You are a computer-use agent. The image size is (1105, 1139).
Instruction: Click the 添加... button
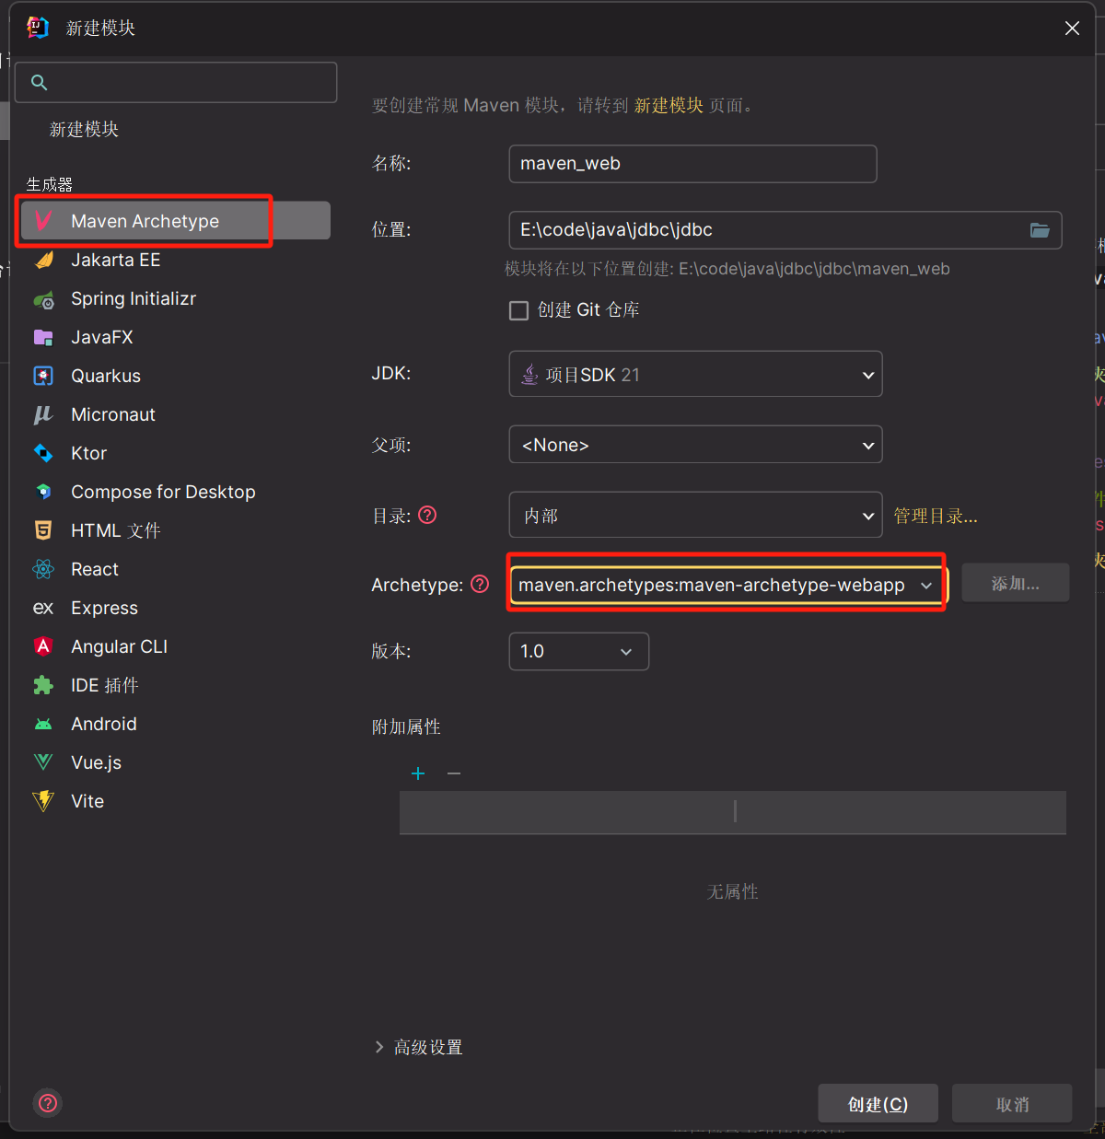[1016, 583]
